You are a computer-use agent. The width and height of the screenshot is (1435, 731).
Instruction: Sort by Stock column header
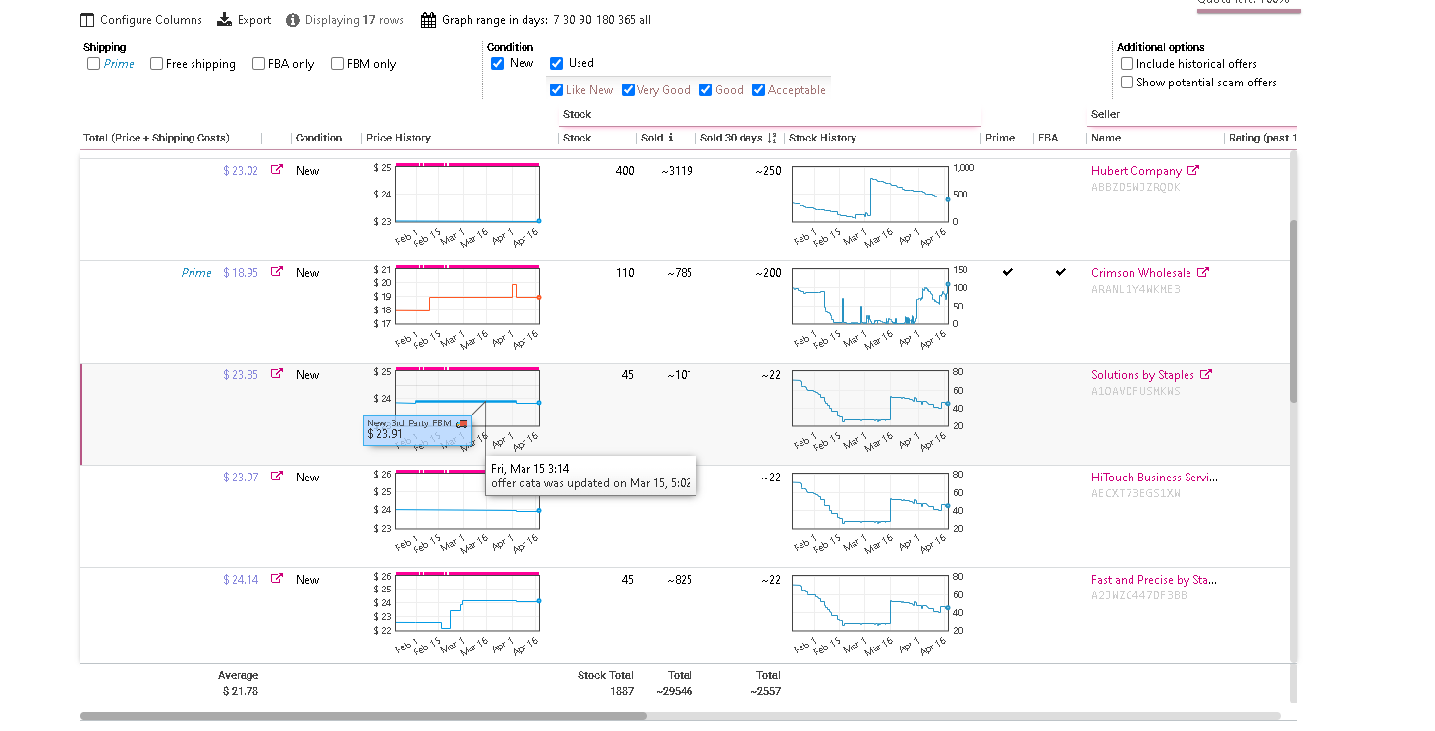pos(578,138)
